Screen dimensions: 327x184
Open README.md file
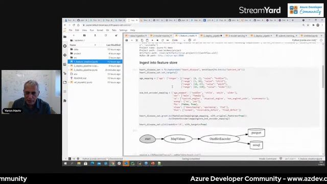(96, 78)
